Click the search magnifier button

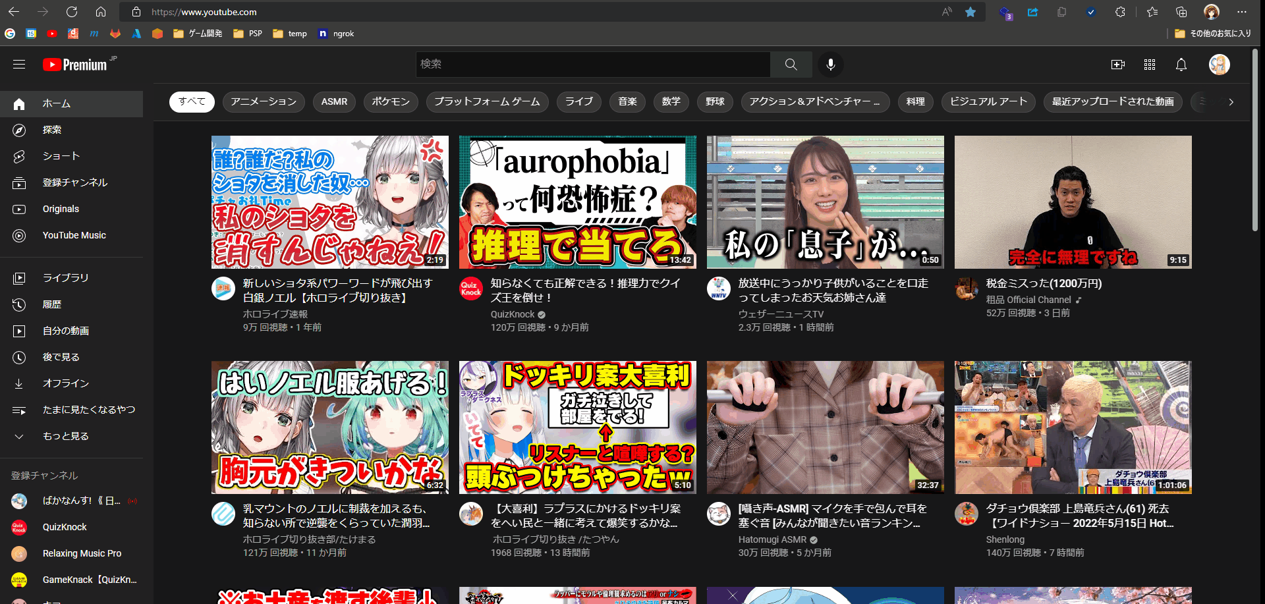point(791,65)
